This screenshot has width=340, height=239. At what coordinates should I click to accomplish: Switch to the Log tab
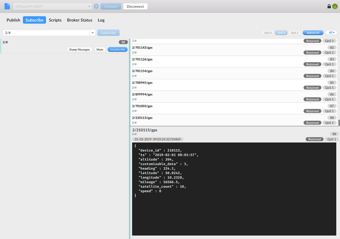coord(101,20)
